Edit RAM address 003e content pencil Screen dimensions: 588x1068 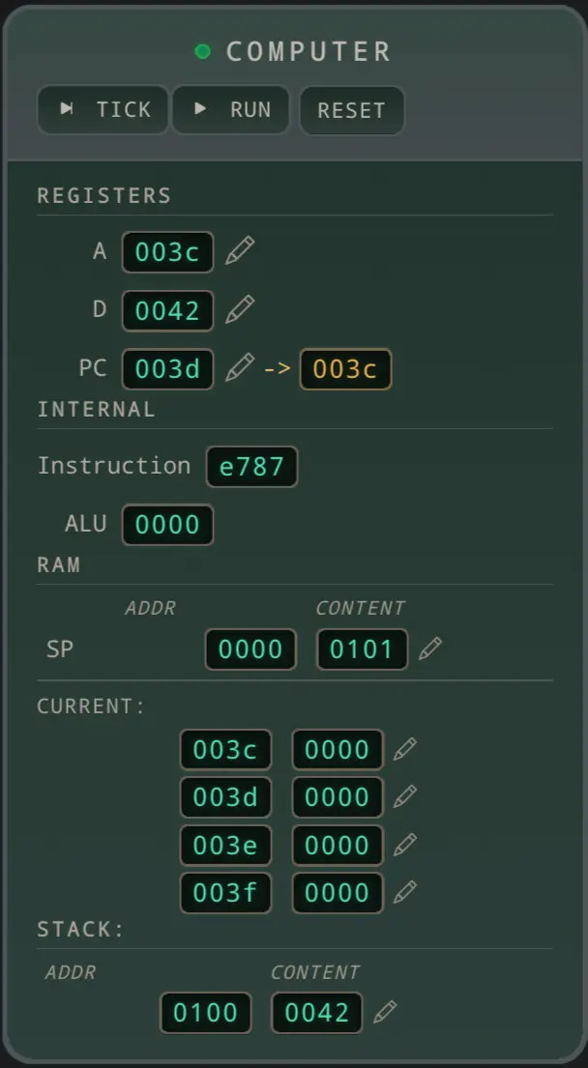[x=404, y=845]
